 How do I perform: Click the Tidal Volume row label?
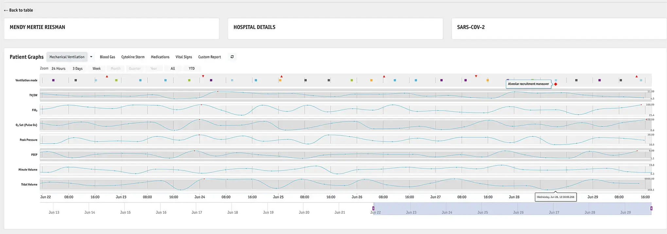pos(29,184)
